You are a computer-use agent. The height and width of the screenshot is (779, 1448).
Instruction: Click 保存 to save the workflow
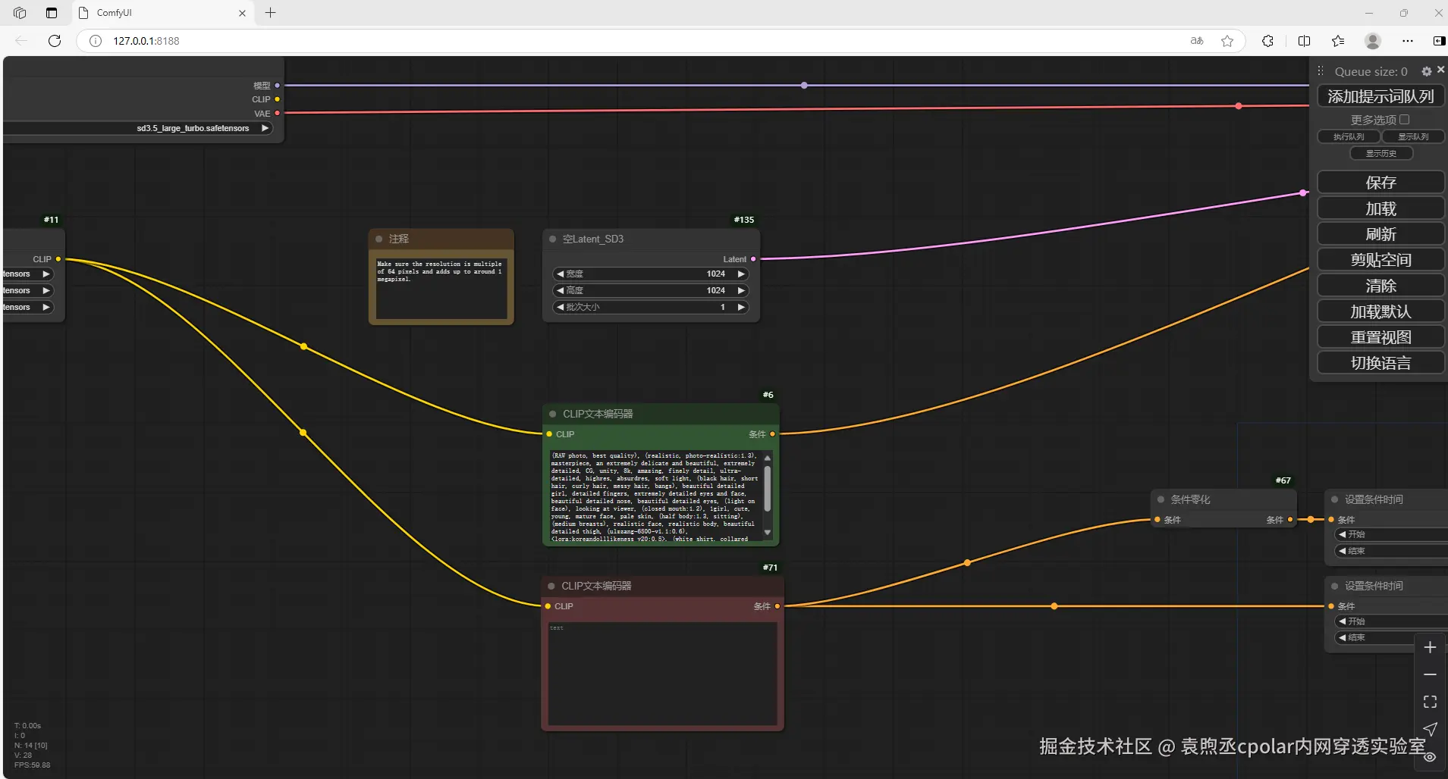(1380, 183)
